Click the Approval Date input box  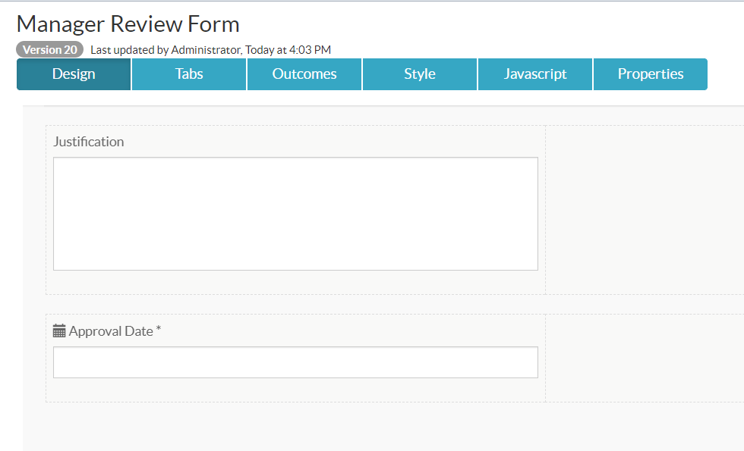point(295,362)
